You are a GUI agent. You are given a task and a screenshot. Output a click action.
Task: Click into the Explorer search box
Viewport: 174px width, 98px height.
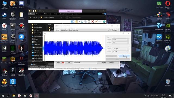86,17
